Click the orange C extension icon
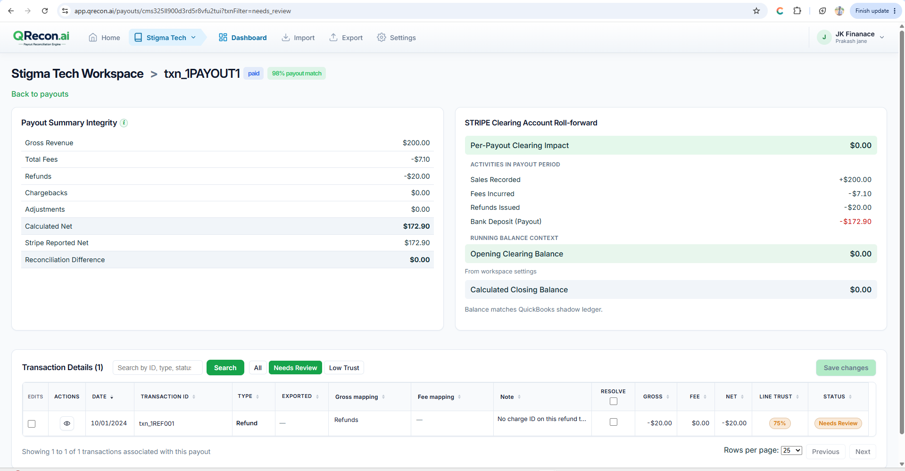This screenshot has height=471, width=905. (x=780, y=11)
